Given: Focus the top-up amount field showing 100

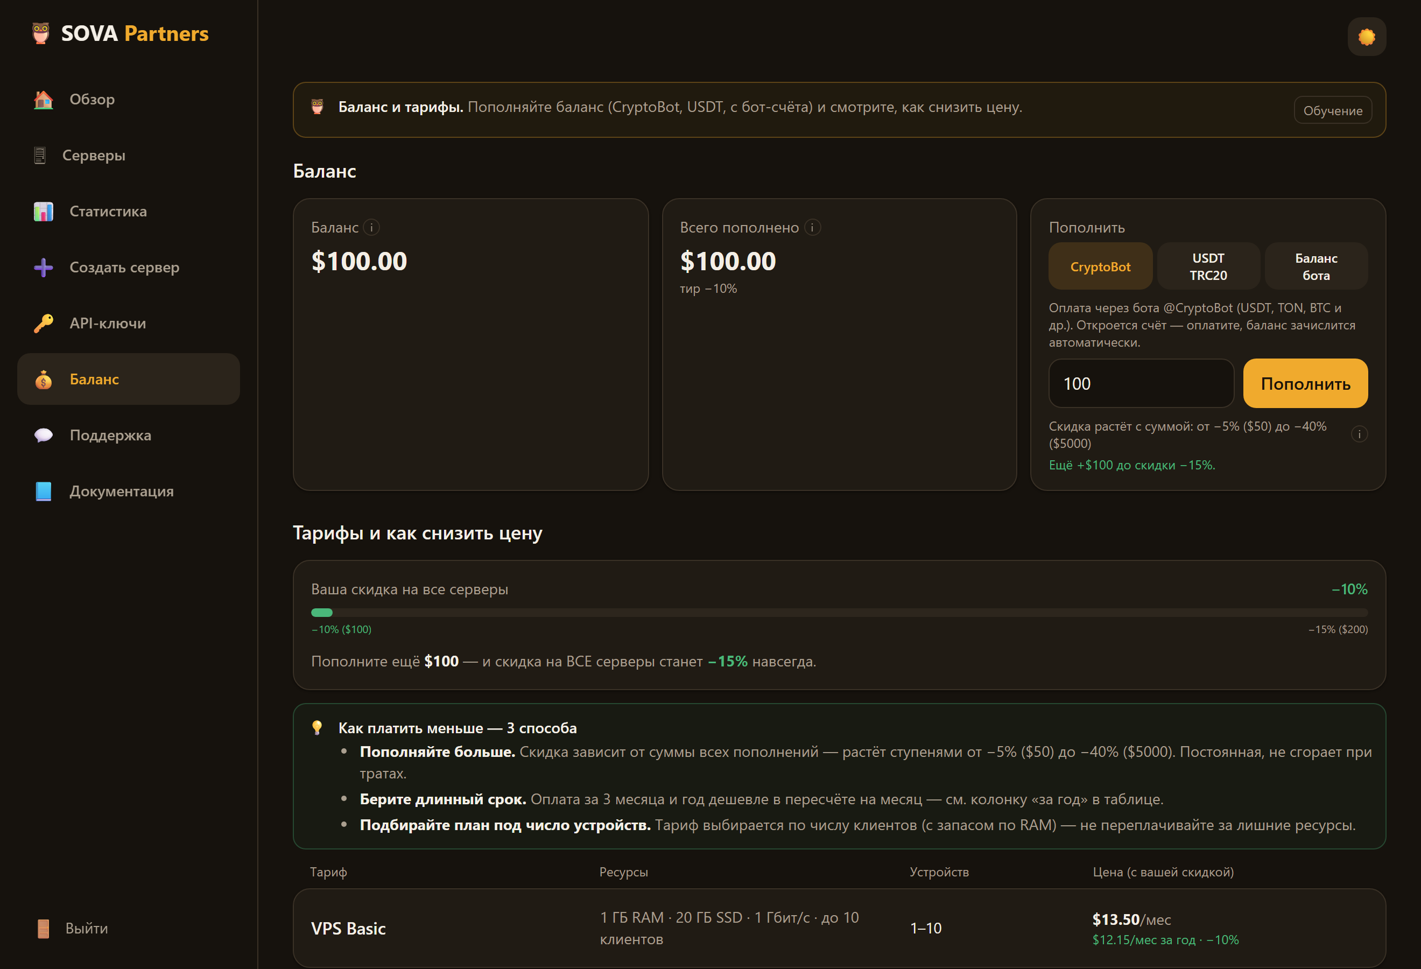Looking at the screenshot, I should point(1141,383).
